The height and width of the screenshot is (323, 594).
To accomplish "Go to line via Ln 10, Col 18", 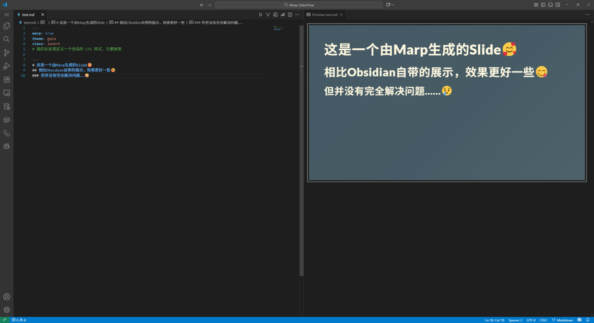I will click(495, 320).
